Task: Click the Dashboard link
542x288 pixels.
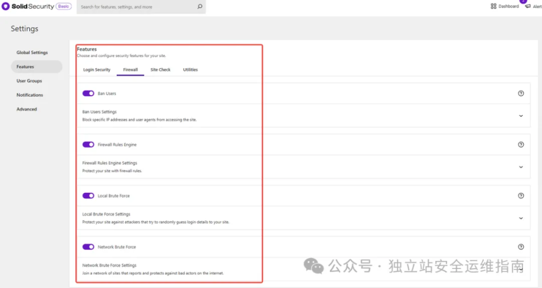Action: [509, 6]
